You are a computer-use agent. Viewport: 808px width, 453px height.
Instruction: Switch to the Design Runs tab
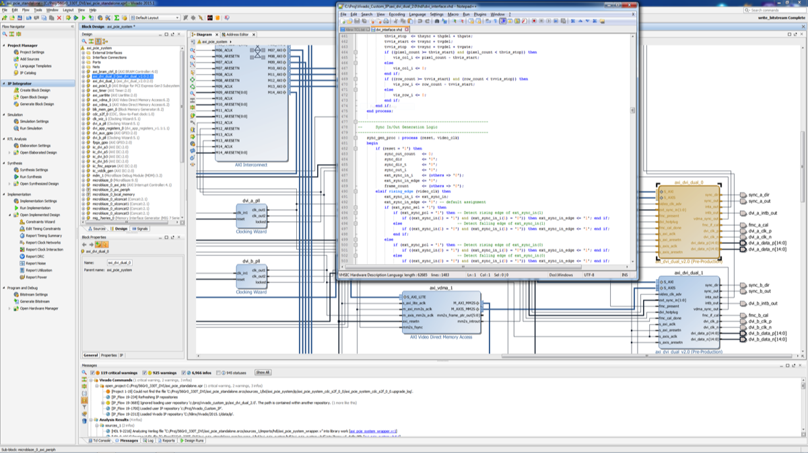click(x=192, y=440)
